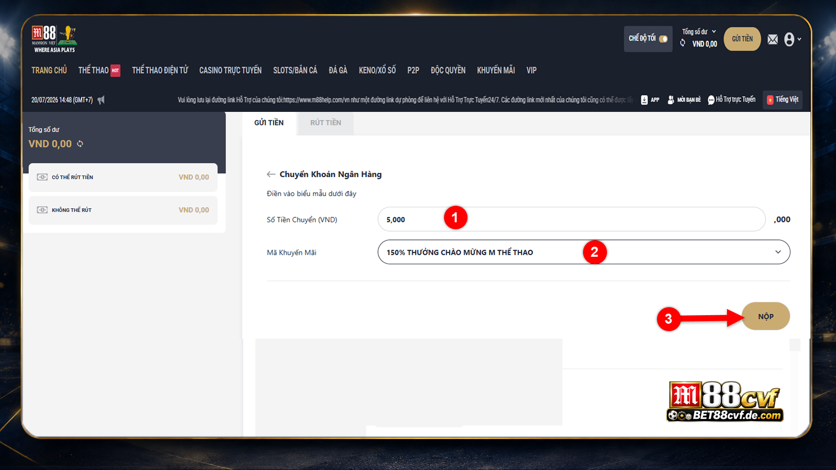The image size is (836, 470).
Task: Open the mail inbox envelope icon
Action: (772, 39)
